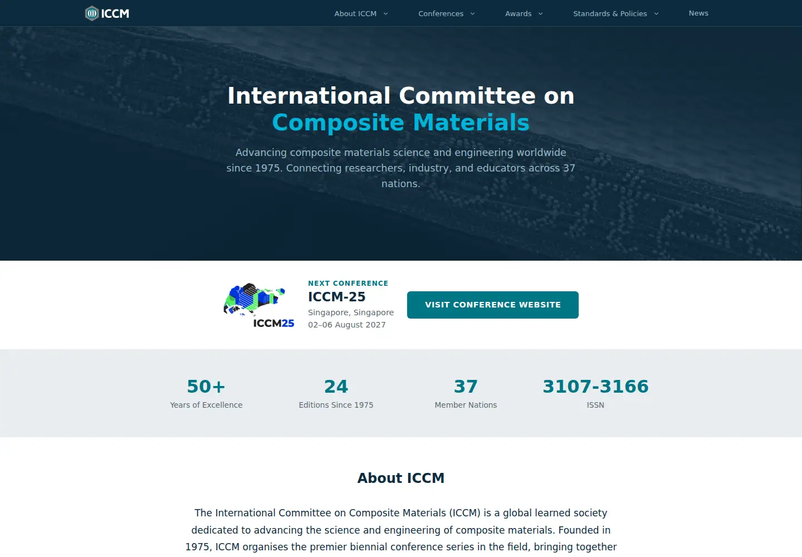Viewport: 802px width, 557px height.
Task: Go to the News page
Action: click(698, 13)
